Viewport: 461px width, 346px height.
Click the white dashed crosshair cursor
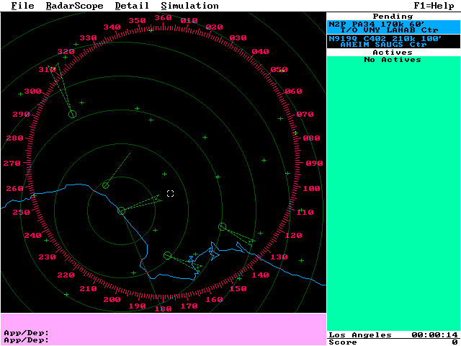click(x=170, y=194)
